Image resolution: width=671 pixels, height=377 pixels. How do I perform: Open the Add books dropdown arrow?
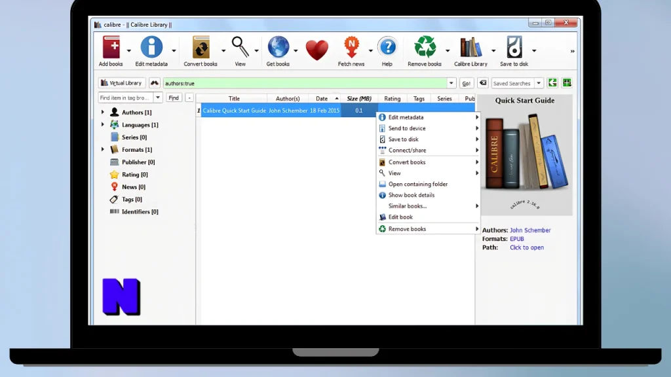(x=129, y=51)
